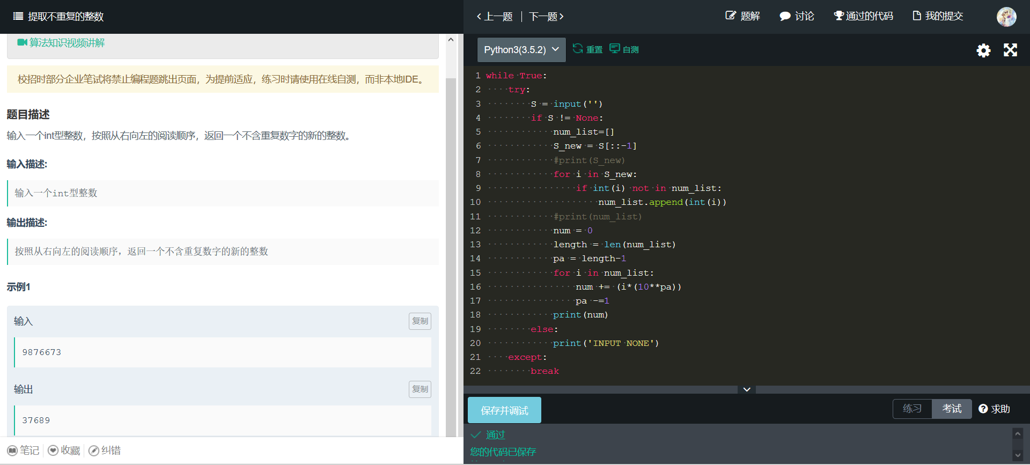Open the 讨论 discussion page

click(x=797, y=16)
